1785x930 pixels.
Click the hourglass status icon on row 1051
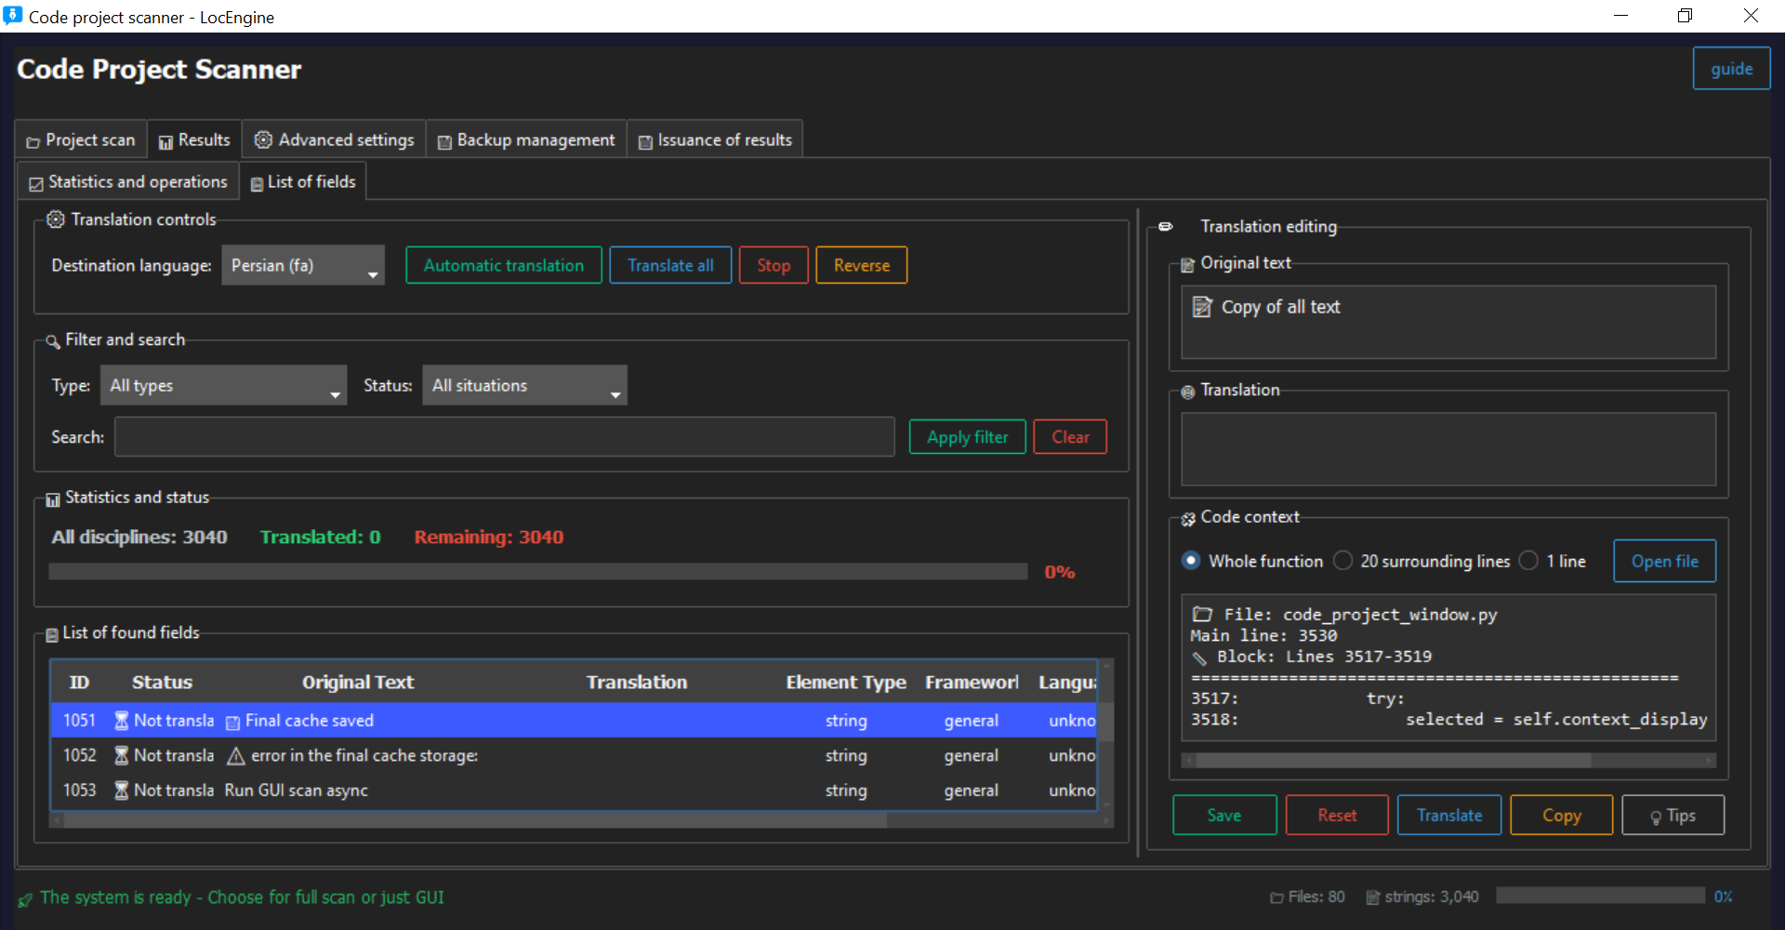coord(122,720)
